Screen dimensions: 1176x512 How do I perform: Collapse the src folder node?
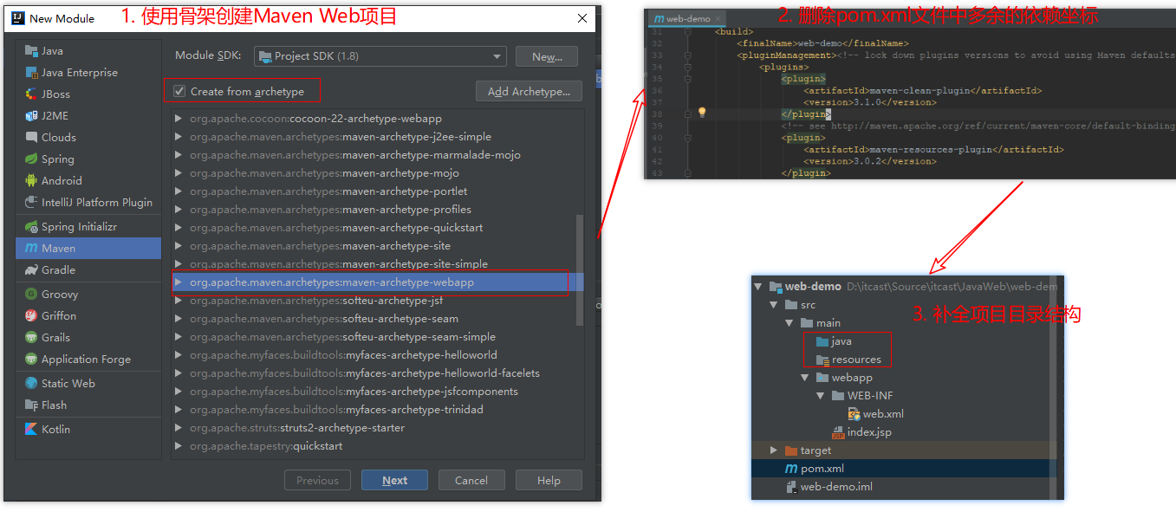tap(774, 305)
